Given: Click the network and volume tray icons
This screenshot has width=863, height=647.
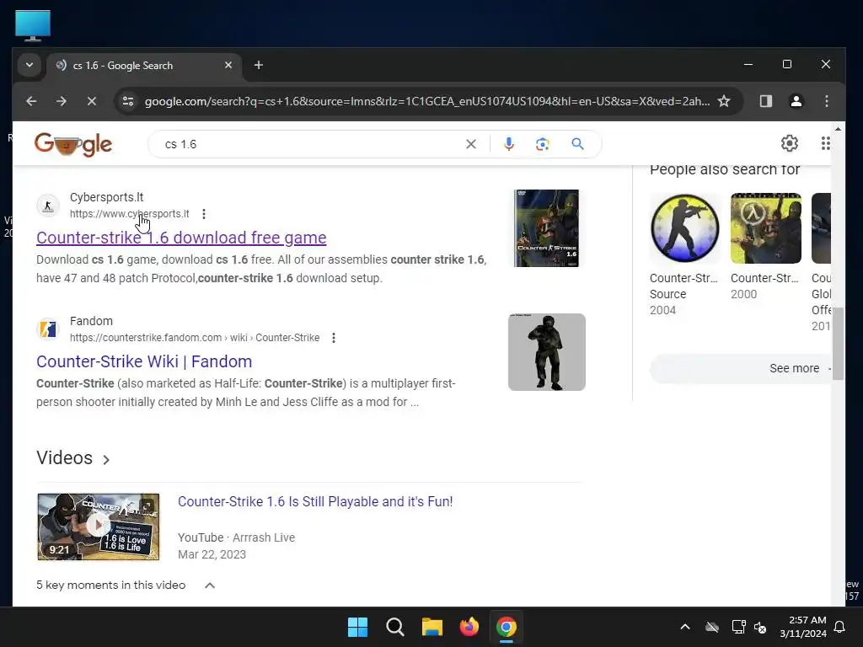Looking at the screenshot, I should tap(749, 627).
